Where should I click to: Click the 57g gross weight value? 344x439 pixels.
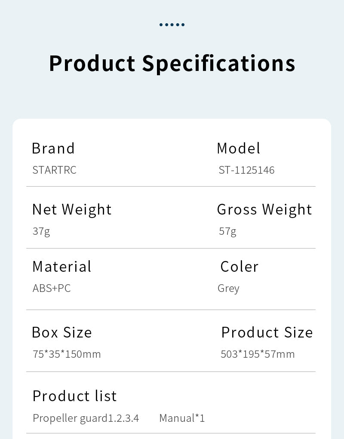227,231
